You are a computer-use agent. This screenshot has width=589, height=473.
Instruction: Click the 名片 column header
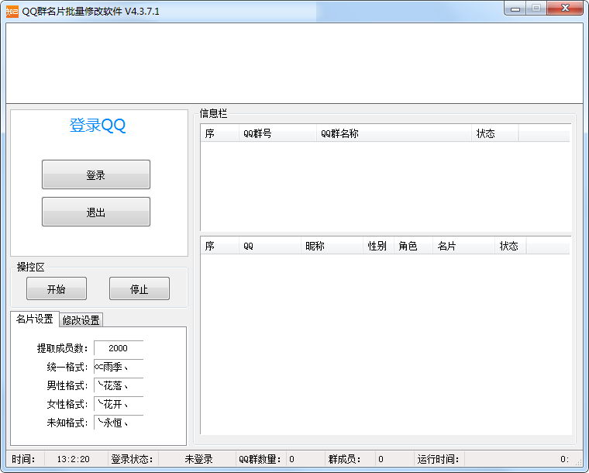click(463, 247)
